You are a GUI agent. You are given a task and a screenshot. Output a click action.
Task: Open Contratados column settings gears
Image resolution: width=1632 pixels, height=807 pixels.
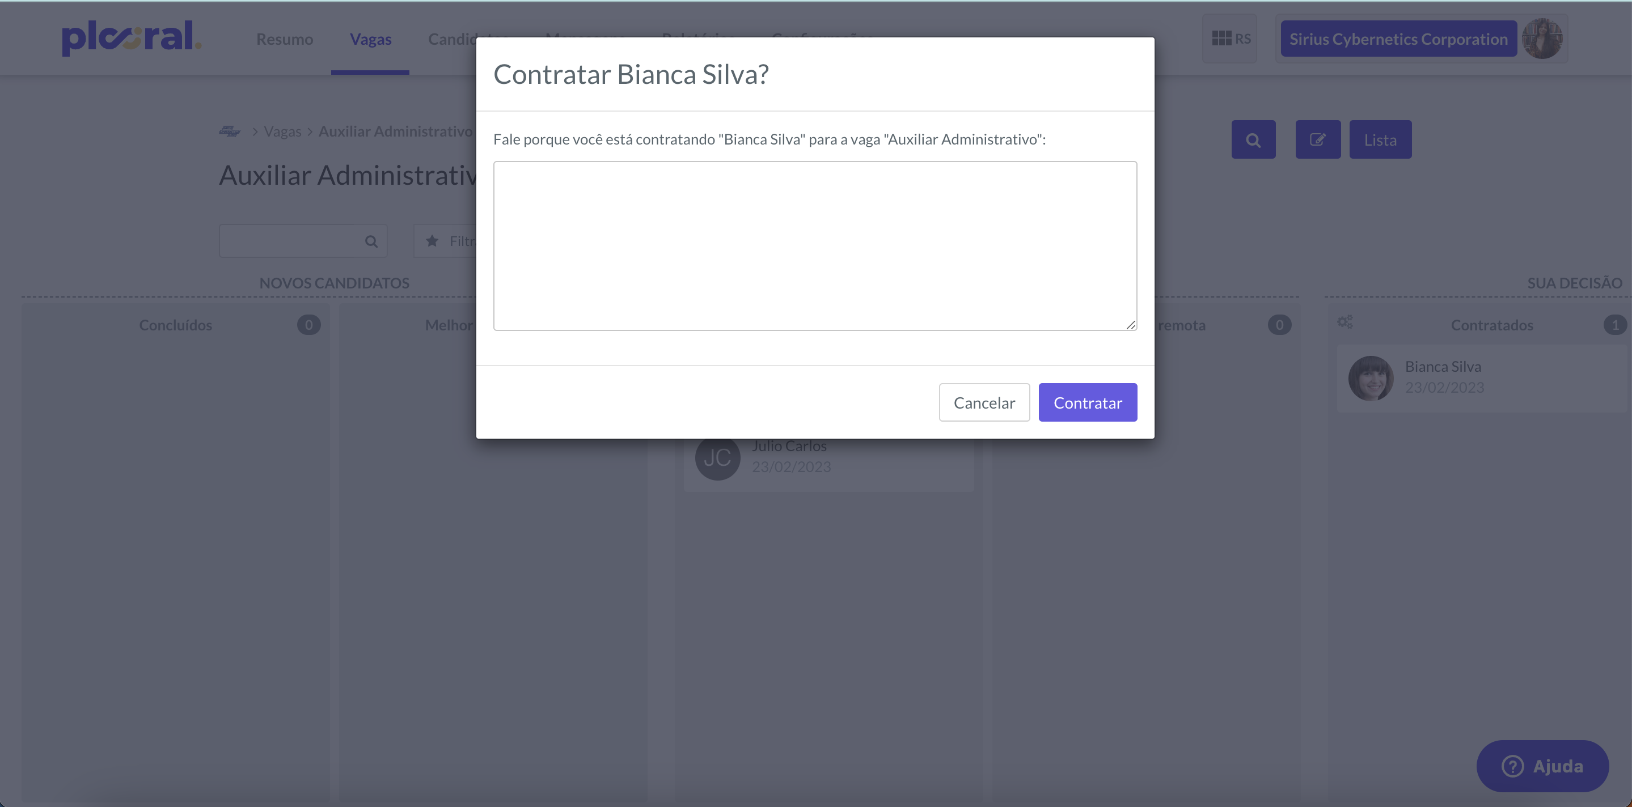click(1345, 322)
